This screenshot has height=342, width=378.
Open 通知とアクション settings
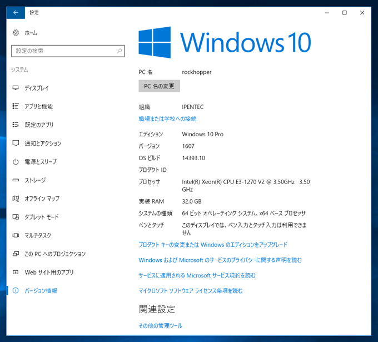click(43, 143)
